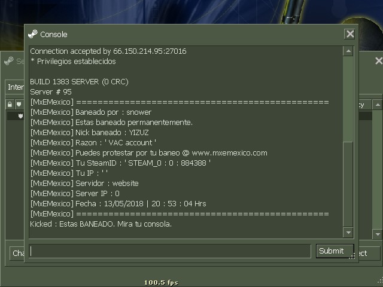Click the Connect button
Image resolution: width=383 pixels, height=287 pixels.
click(369, 254)
